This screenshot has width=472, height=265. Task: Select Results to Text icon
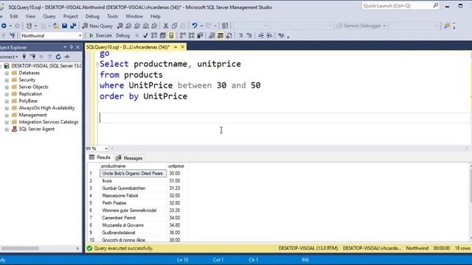(212, 35)
